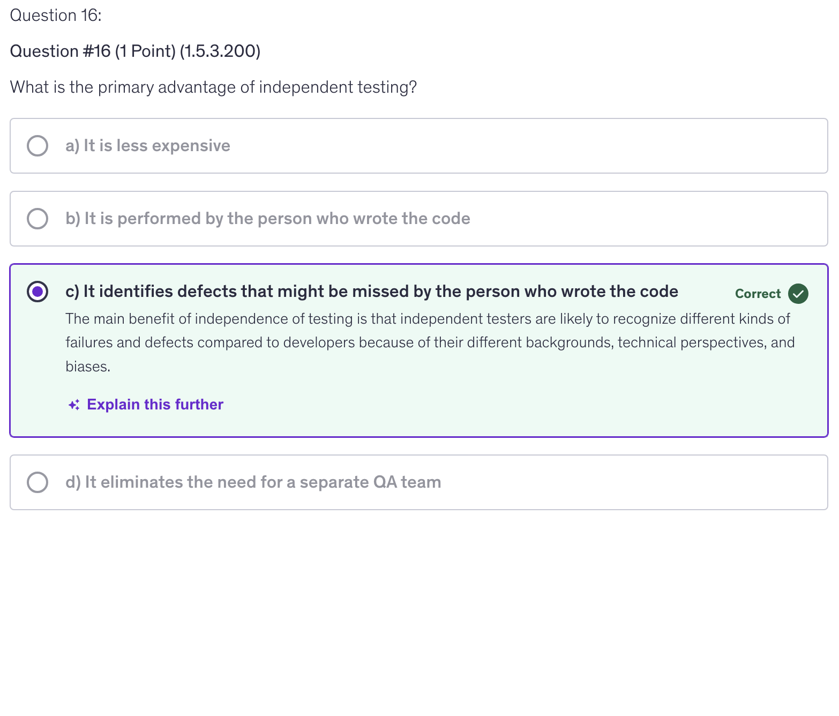Click the green "Correct" label
The image size is (839, 716).
click(758, 294)
